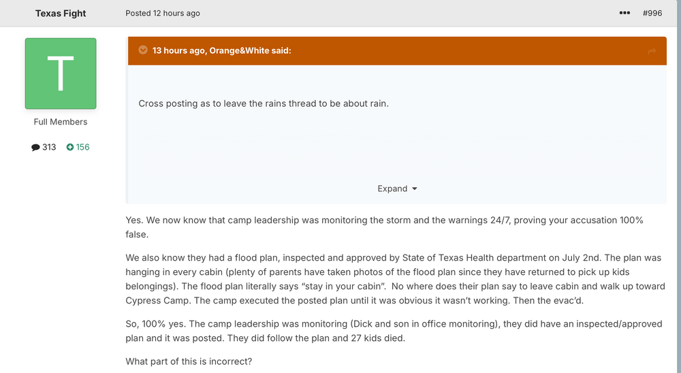Click the quoted text about cross posting
Screen dimensions: 681x373
point(264,103)
